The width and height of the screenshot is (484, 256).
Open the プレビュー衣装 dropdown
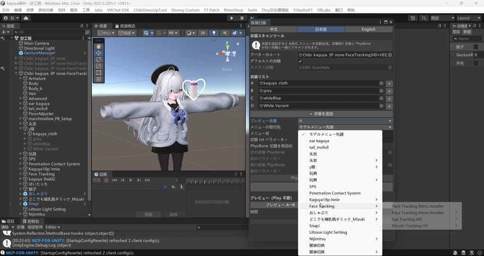tap(345, 121)
